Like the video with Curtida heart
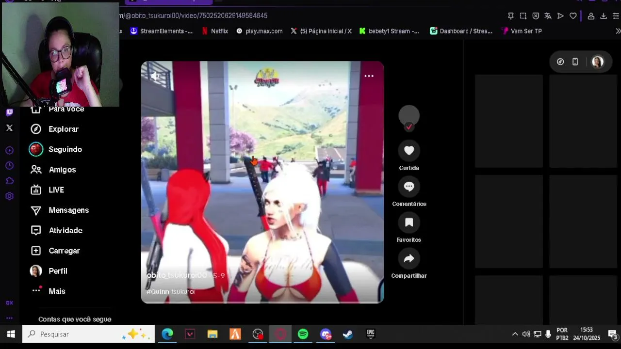This screenshot has height=349, width=621. click(x=409, y=150)
